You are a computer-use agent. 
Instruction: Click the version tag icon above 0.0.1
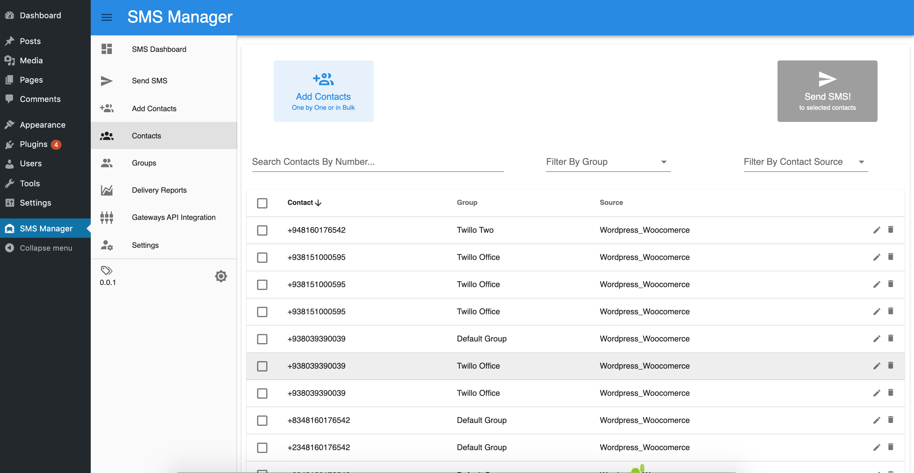(x=106, y=270)
